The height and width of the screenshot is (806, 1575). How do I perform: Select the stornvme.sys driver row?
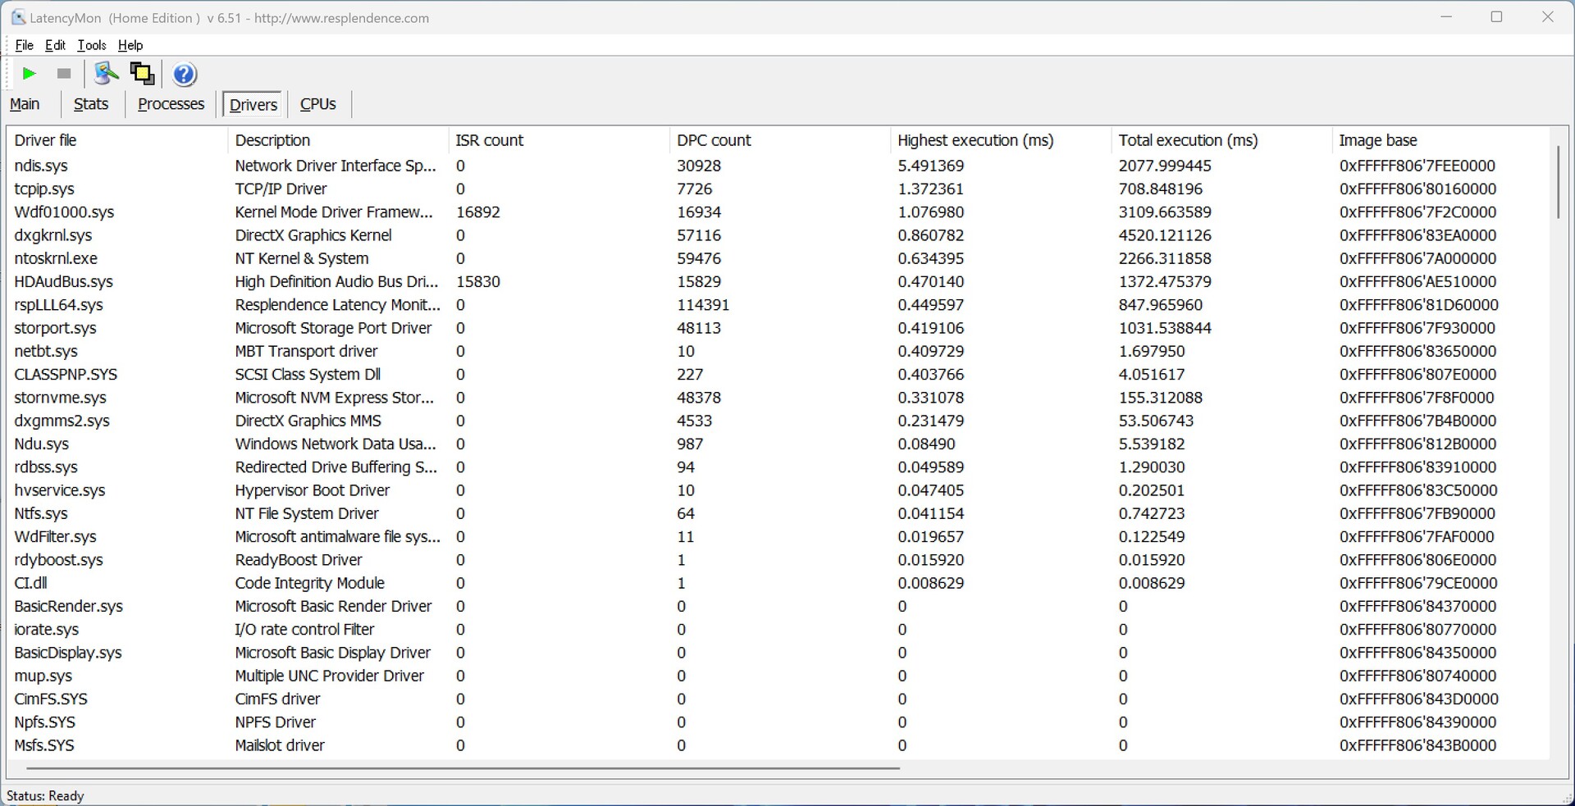pyautogui.click(x=778, y=398)
